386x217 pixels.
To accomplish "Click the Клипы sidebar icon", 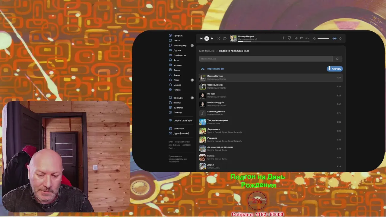I will [170, 75].
